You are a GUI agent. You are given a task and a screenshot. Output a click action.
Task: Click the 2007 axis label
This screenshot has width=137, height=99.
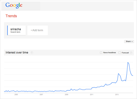click(41, 95)
